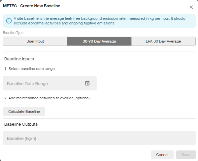
Task: Save the new baseline
Action: click(186, 155)
